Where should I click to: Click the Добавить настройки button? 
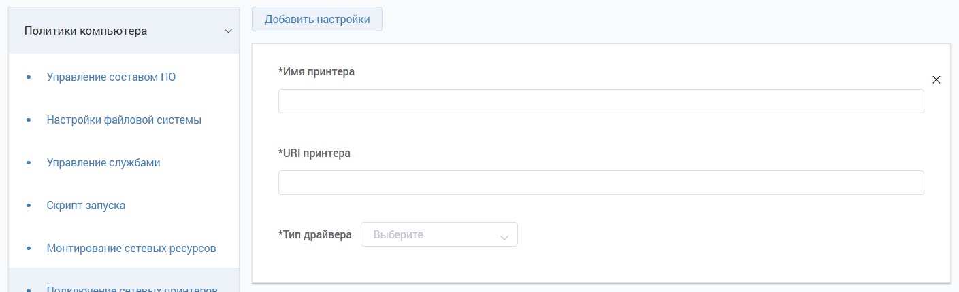(317, 19)
